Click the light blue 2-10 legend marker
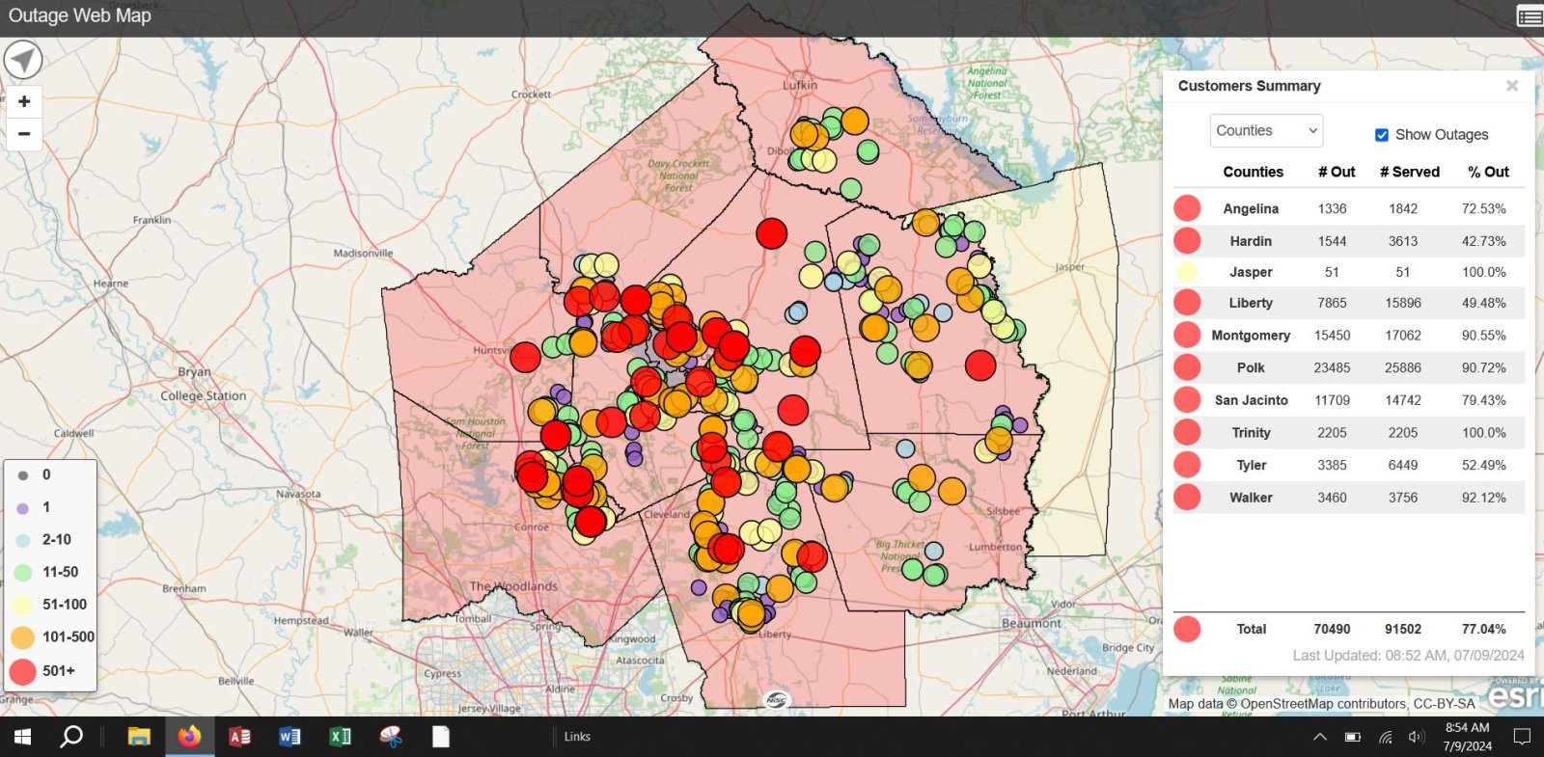This screenshot has height=757, width=1544. (23, 540)
